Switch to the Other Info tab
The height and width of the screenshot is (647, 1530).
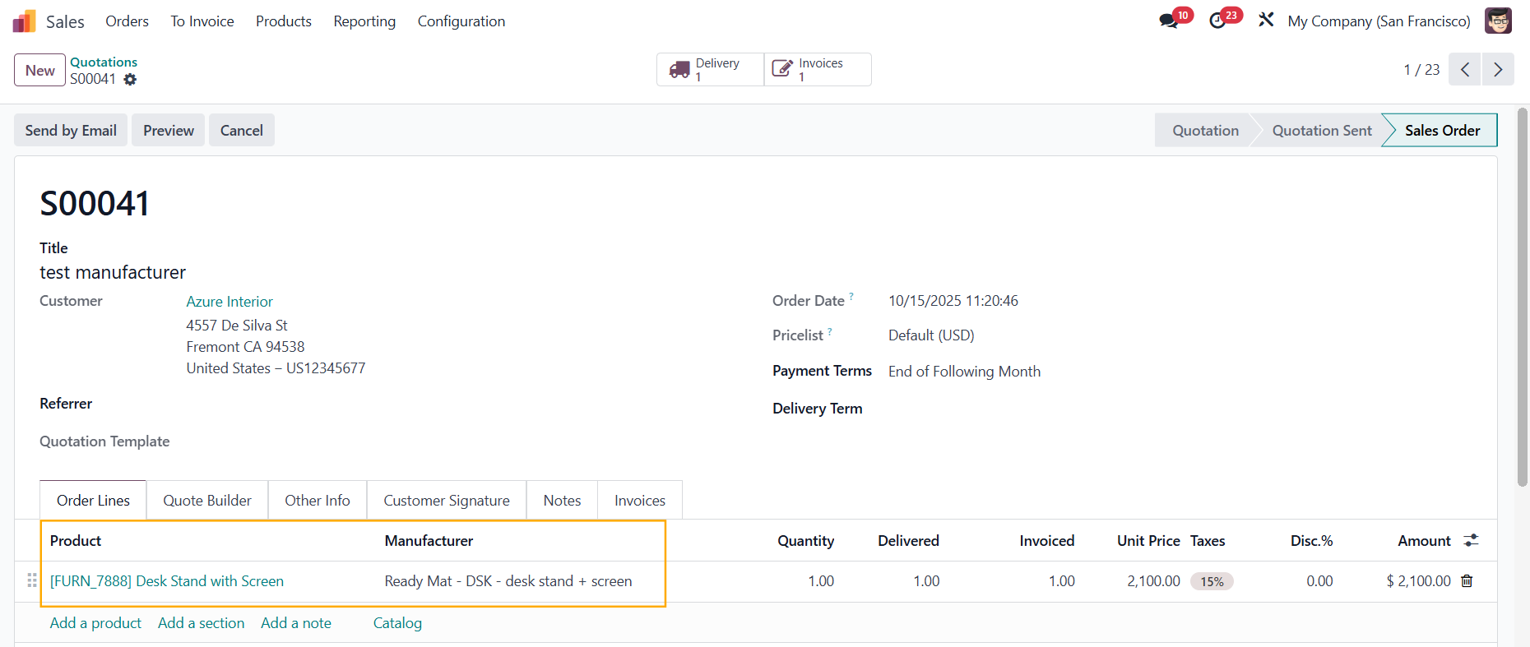[317, 501]
